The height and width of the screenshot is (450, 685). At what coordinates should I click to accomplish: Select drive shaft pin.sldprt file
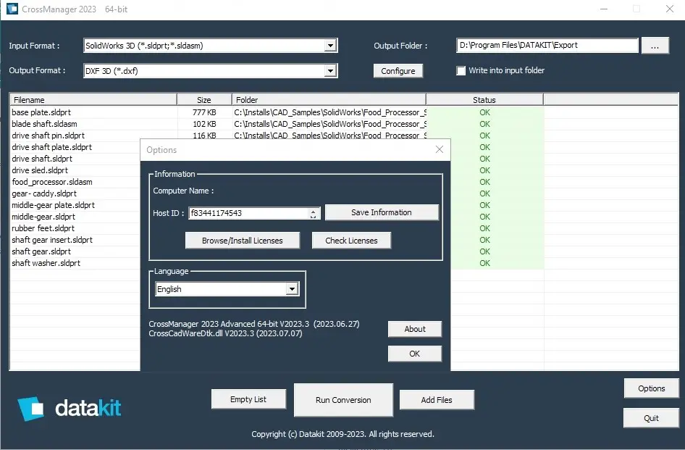click(x=48, y=136)
